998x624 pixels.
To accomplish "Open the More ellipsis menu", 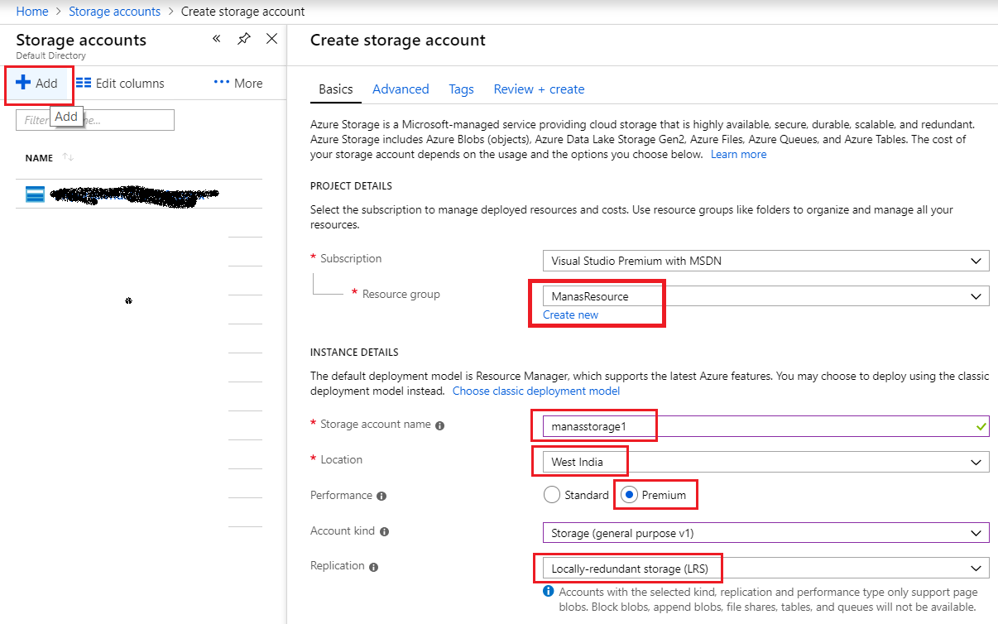I will [x=238, y=83].
